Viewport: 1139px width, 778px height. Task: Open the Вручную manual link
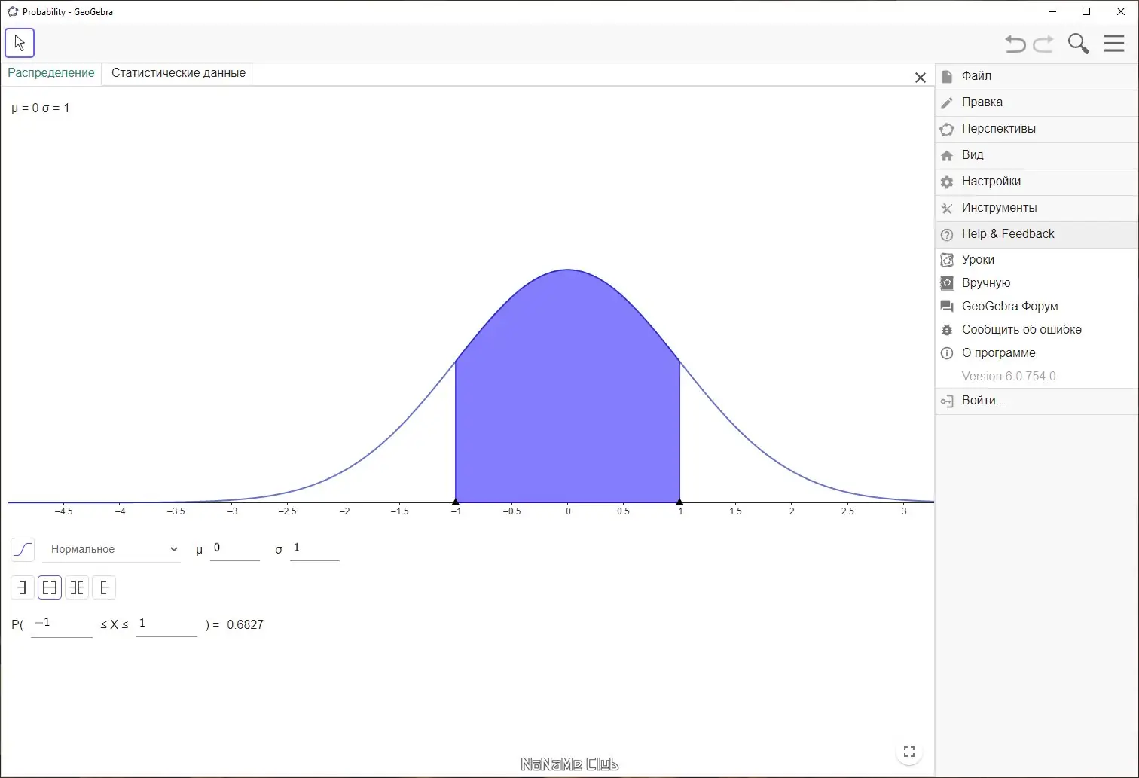click(1037, 283)
